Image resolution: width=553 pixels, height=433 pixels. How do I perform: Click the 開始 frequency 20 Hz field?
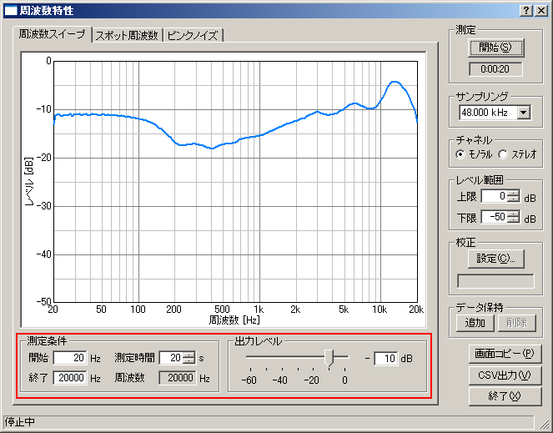[x=70, y=358]
